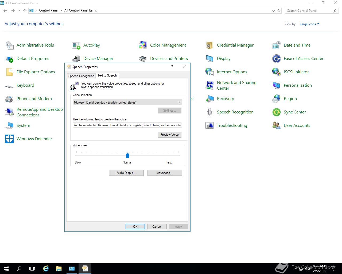The width and height of the screenshot is (342, 274).
Task: Open the Default Programs icon
Action: point(9,59)
